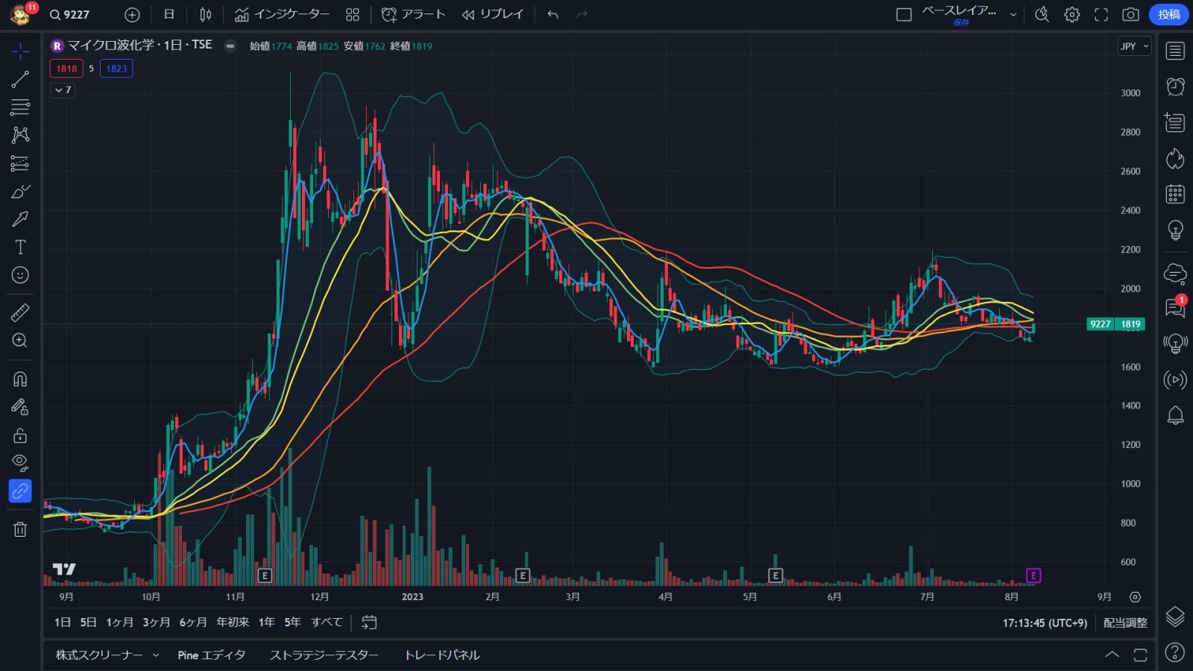This screenshot has height=671, width=1193.
Task: Expand the collapsed indicators legend showing 7
Action: pyautogui.click(x=63, y=90)
